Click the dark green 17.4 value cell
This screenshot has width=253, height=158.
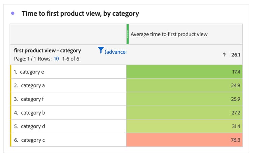click(x=184, y=72)
